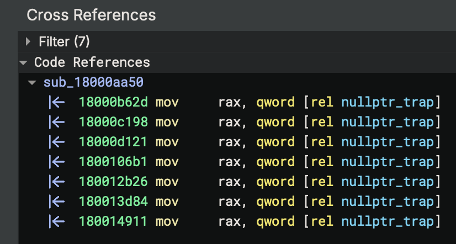
Task: Open cross reference at address 180013d84
Action: coord(113,201)
